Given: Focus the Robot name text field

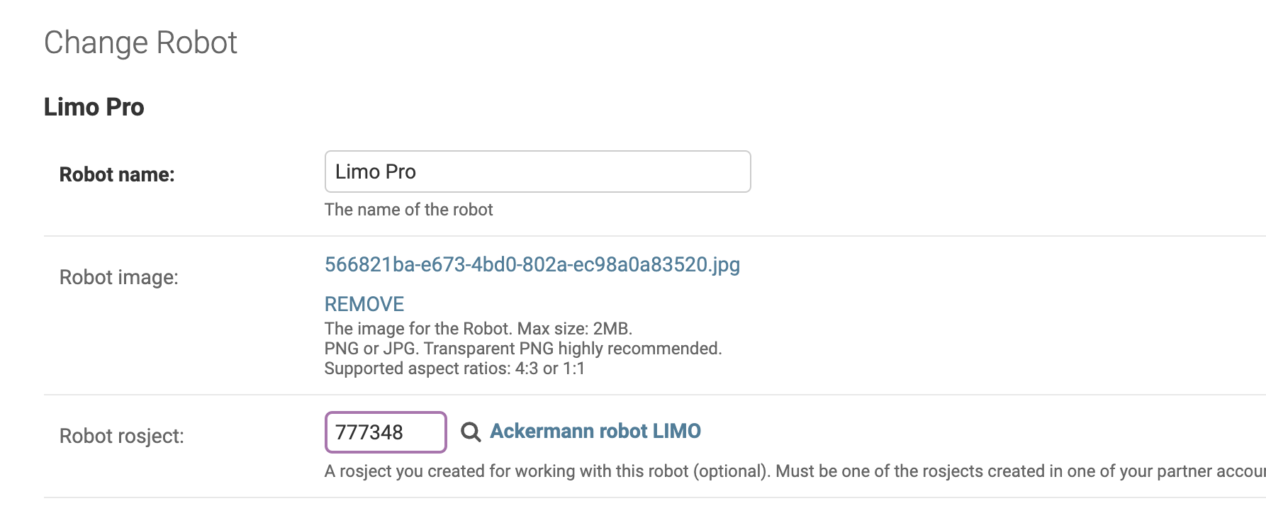Looking at the screenshot, I should [x=537, y=171].
